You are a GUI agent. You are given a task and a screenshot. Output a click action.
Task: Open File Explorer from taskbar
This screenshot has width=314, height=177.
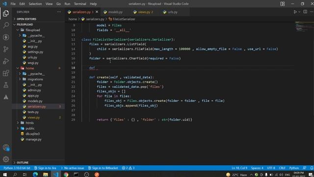(x=46, y=175)
